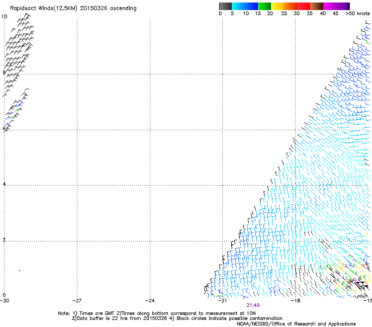Click the red 30–35 knots color segment
The height and width of the screenshot is (327, 372).
click(304, 6)
